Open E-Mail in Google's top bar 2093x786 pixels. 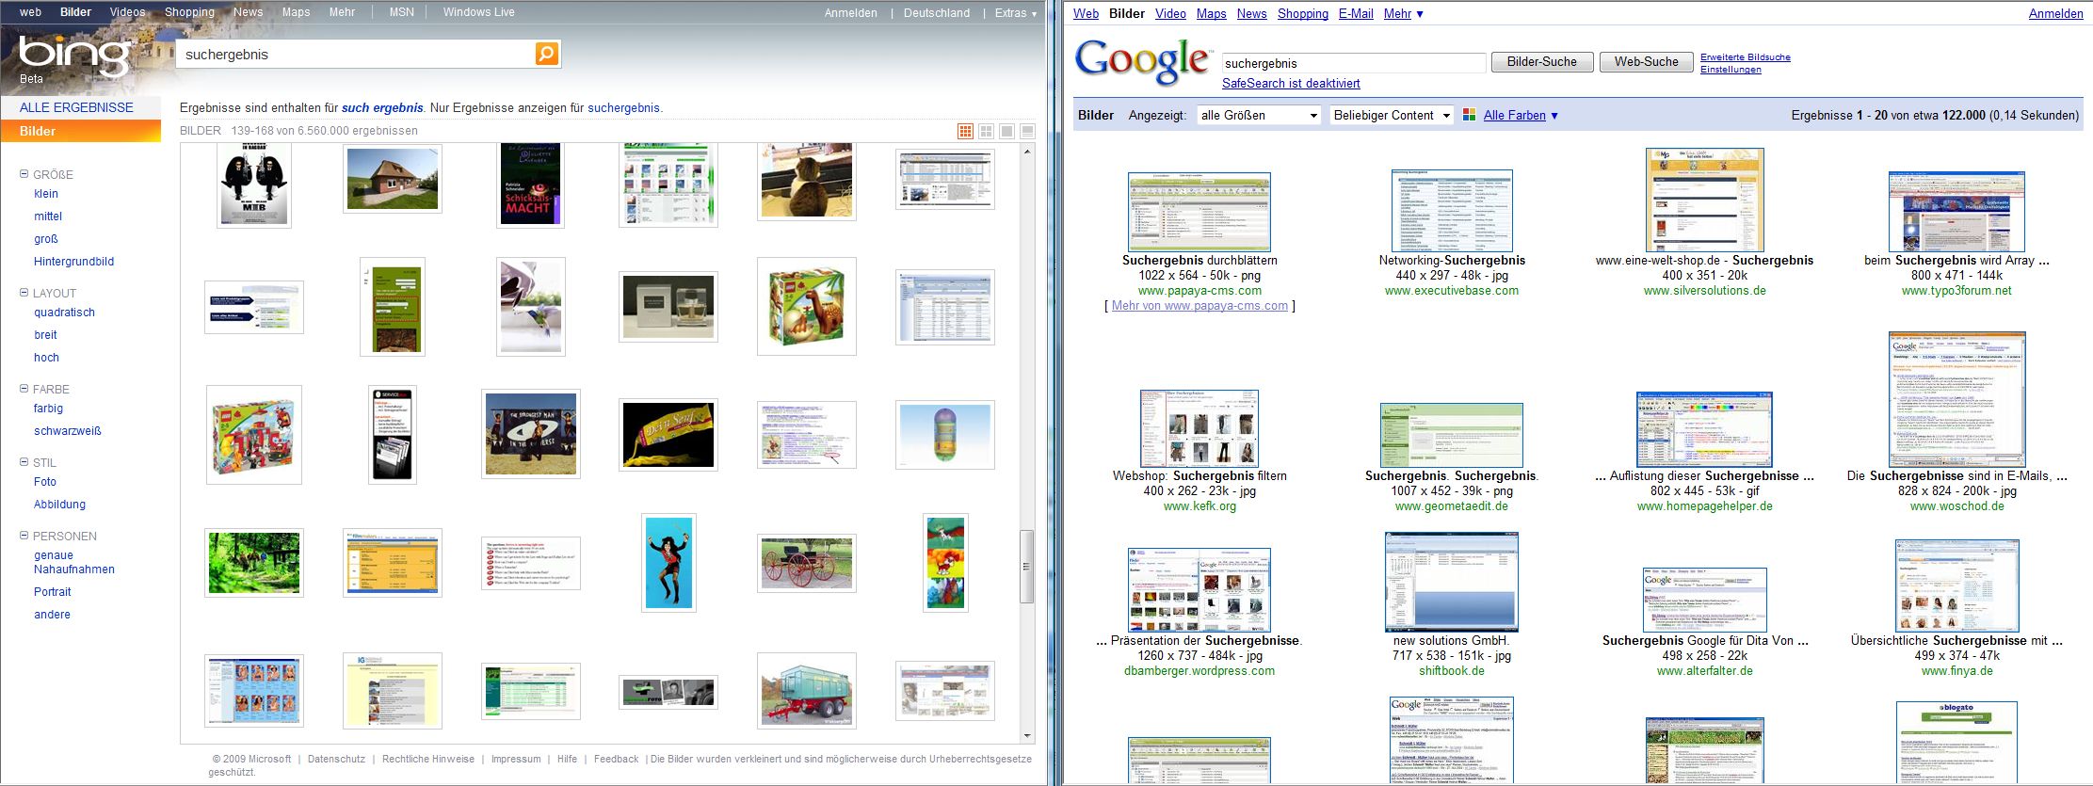1356,13
